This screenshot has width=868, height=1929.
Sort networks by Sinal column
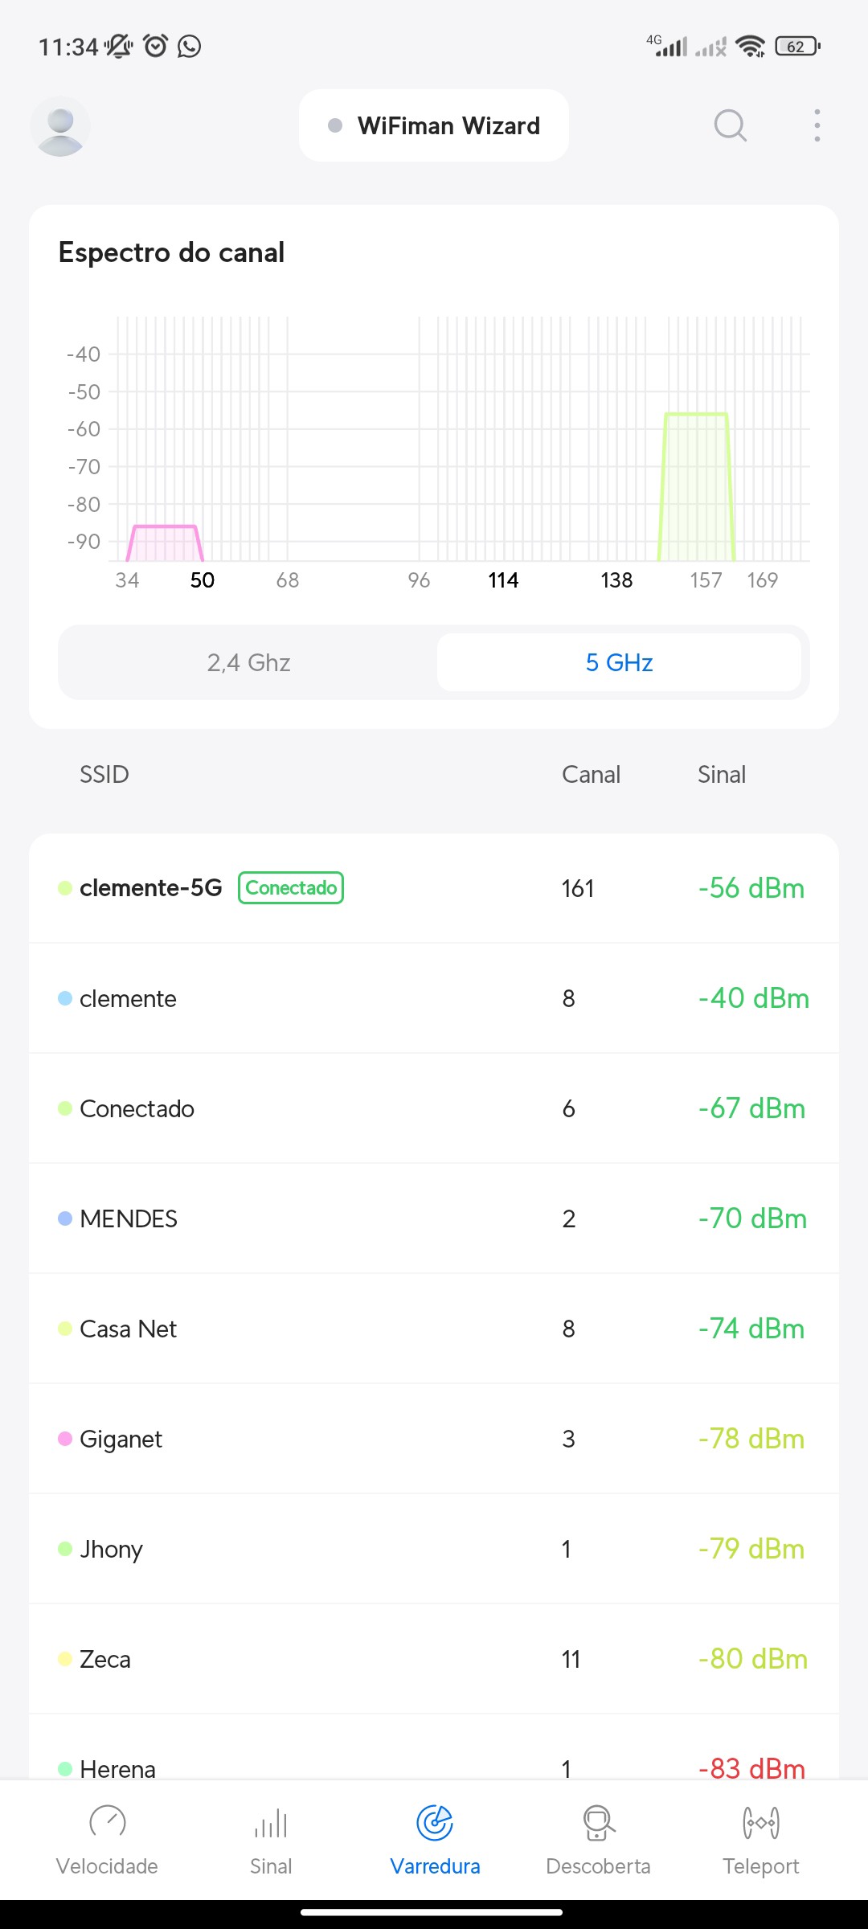pyautogui.click(x=721, y=775)
